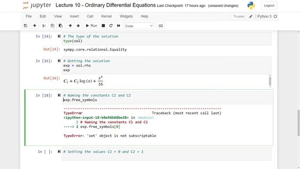300x169 pixels.
Task: Click the Jupyter logo
Action: click(37, 5)
